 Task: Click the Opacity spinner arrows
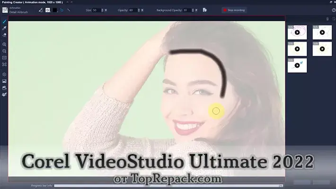tap(139, 10)
